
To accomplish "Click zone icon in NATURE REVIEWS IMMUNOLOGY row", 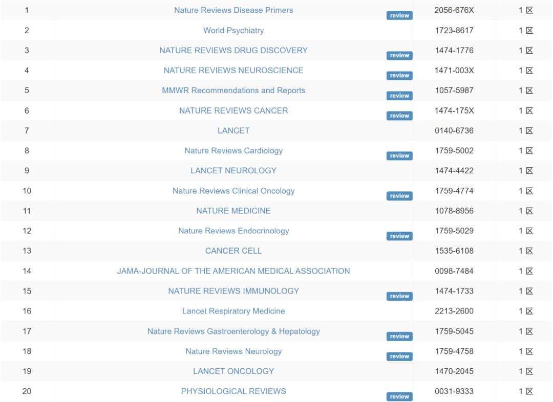I will (529, 291).
